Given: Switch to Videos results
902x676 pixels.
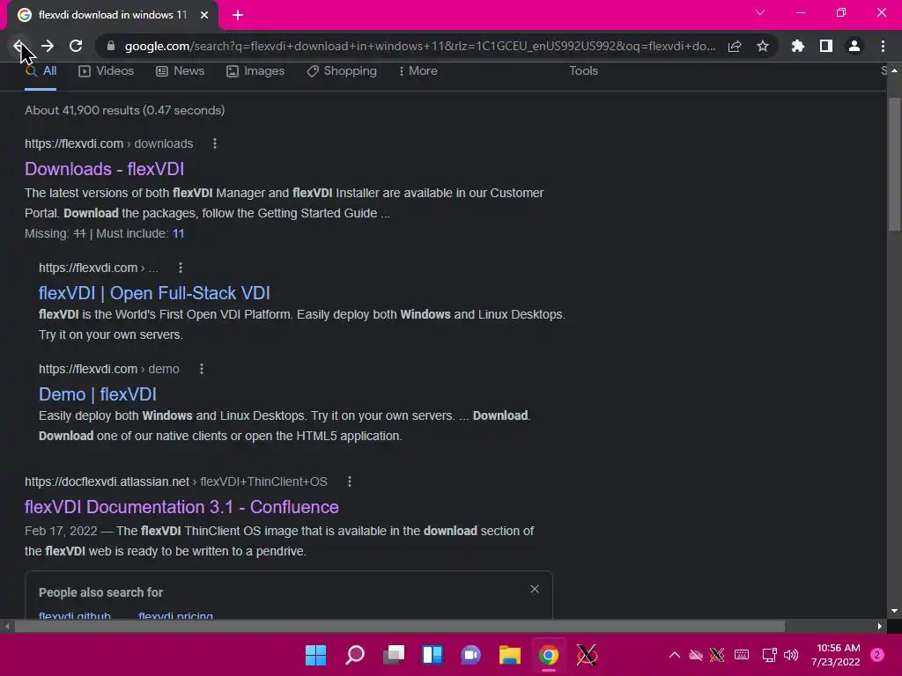Looking at the screenshot, I should [x=107, y=71].
